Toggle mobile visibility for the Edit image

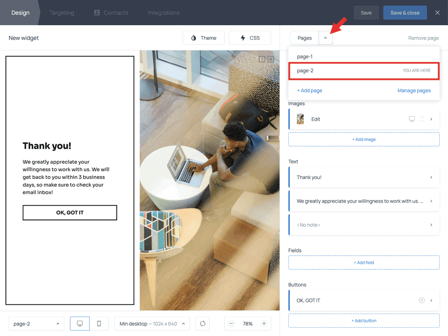(421, 119)
